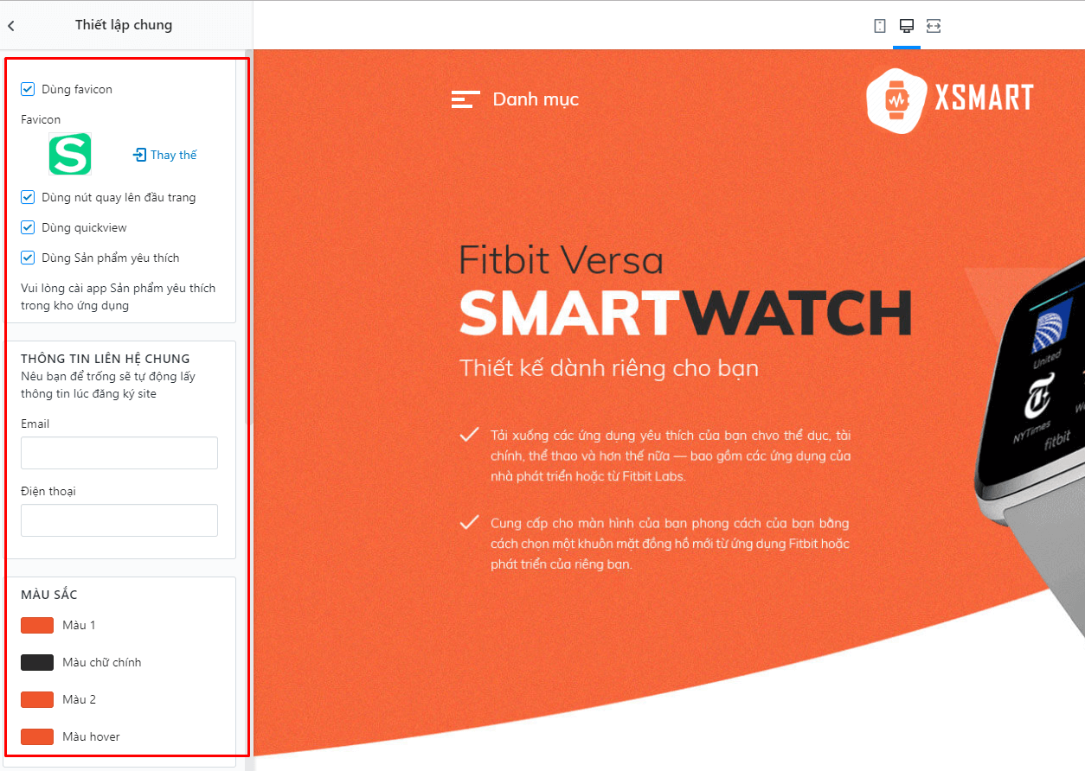Image resolution: width=1085 pixels, height=771 pixels.
Task: Click Thay thế to replace favicon
Action: (x=164, y=155)
